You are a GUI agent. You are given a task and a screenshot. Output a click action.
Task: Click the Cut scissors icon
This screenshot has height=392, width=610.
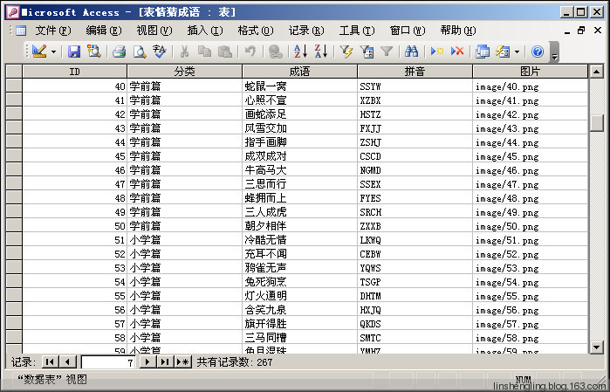(x=184, y=52)
